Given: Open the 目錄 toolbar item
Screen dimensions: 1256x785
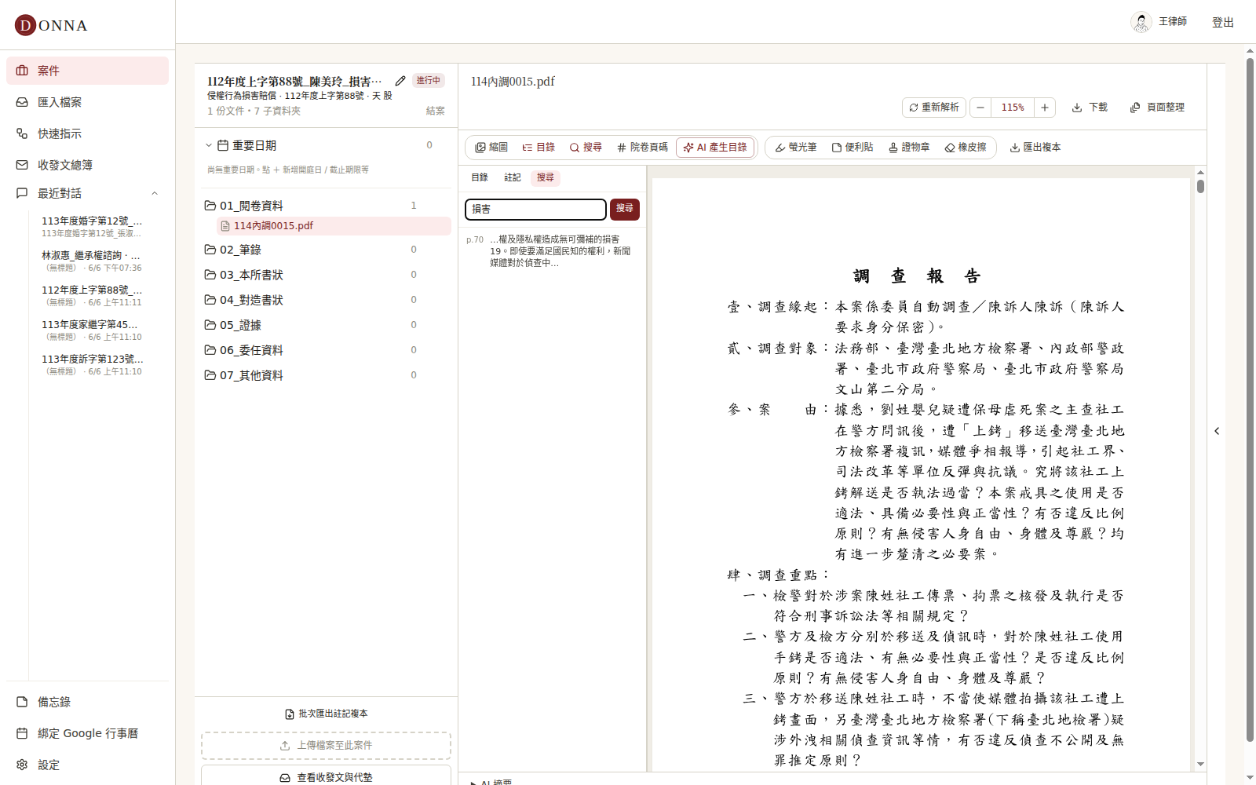Looking at the screenshot, I should point(539,148).
